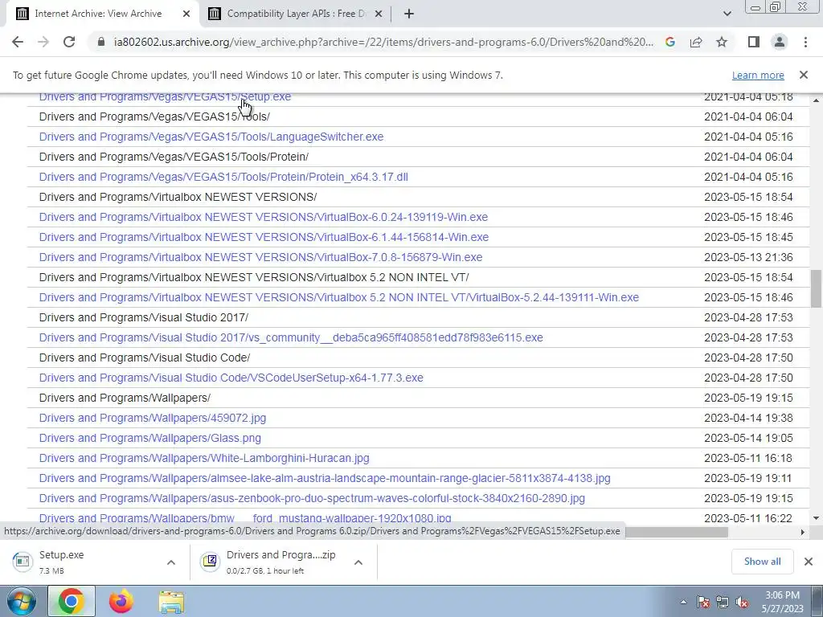Select the Virtualbox NEWEST VERSIONS/ folder text
This screenshot has height=617, width=823.
pyautogui.click(x=178, y=197)
